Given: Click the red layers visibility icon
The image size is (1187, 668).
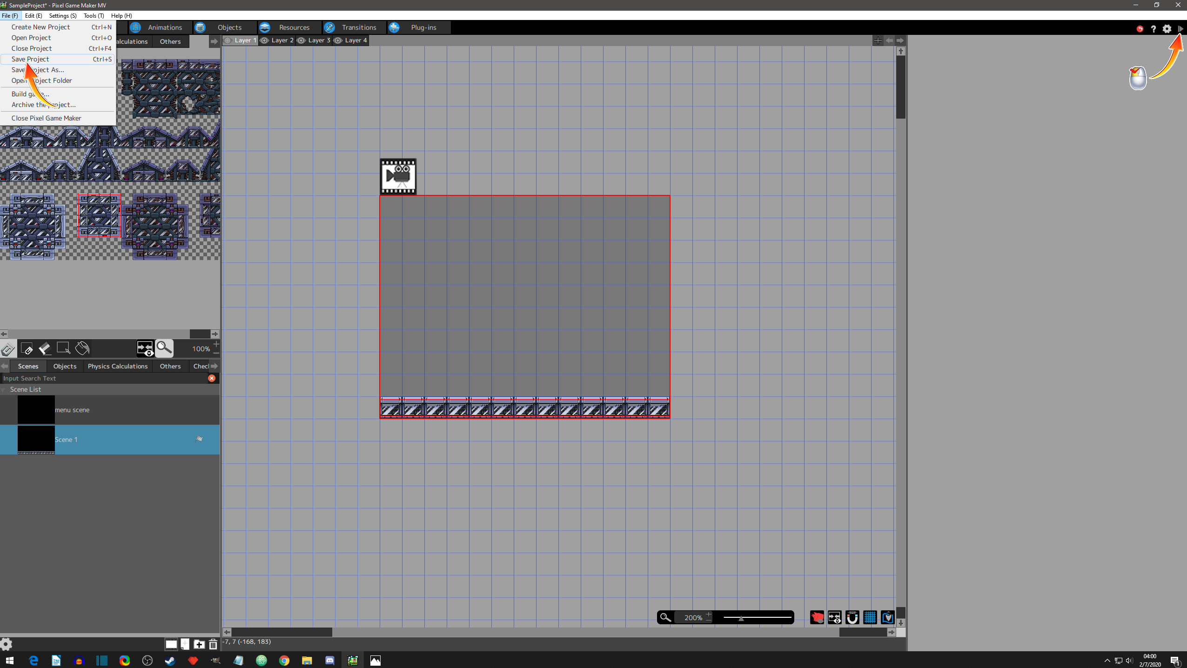Looking at the screenshot, I should [x=817, y=617].
